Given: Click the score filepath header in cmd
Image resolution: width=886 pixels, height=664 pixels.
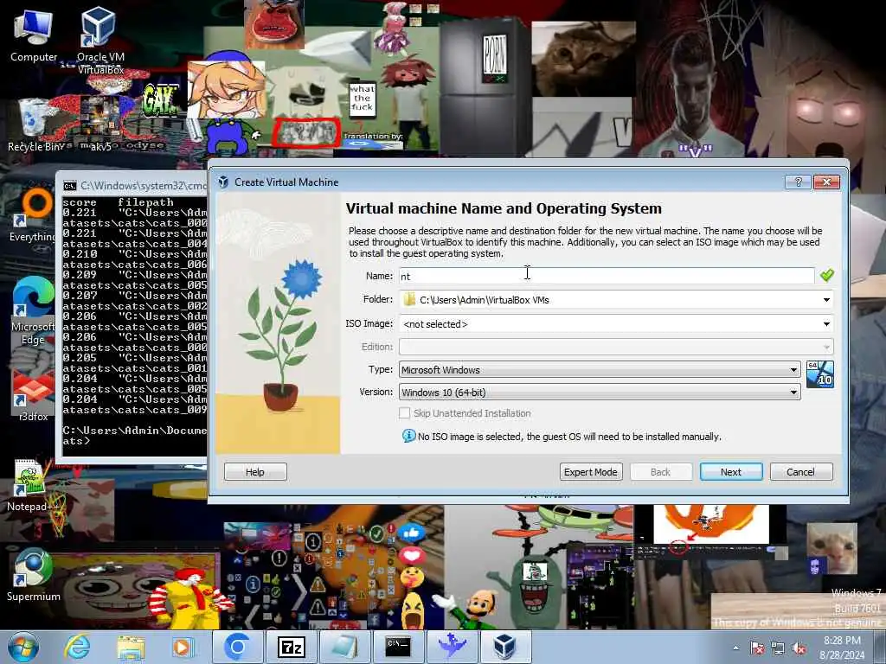Looking at the screenshot, I should pos(118,202).
